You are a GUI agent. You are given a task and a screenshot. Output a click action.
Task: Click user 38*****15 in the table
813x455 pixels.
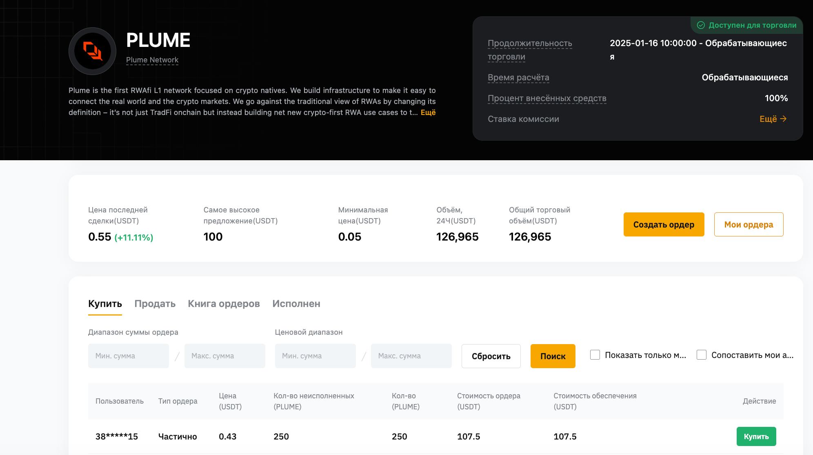tap(117, 437)
